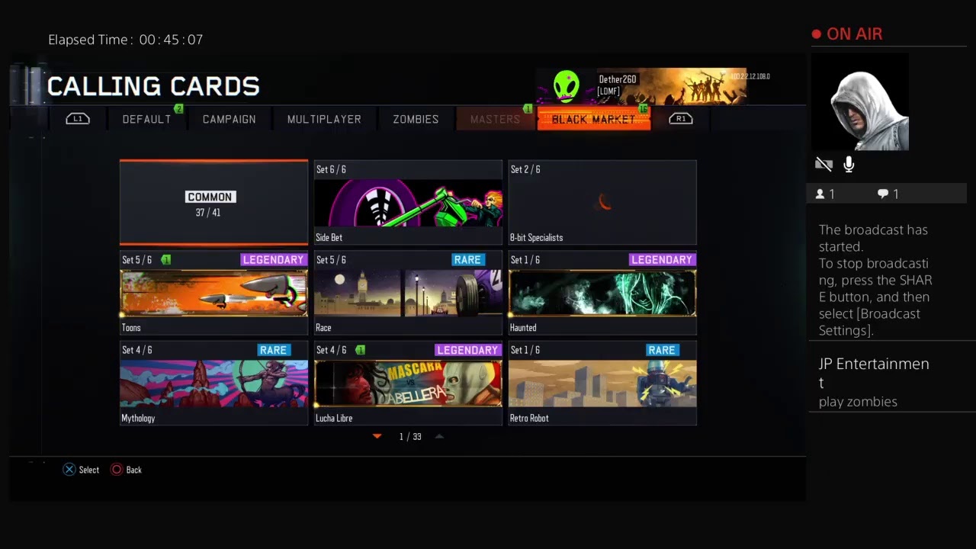Click the JP Entertainment commenter name
976x549 pixels.
click(874, 372)
